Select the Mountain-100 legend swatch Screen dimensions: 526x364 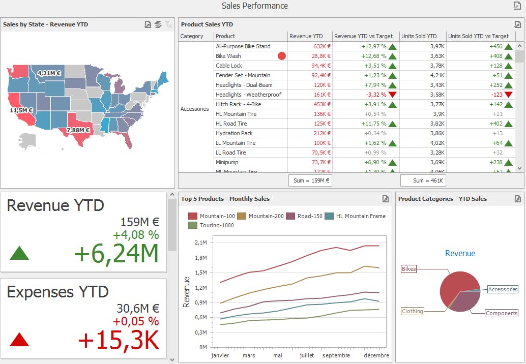(193, 216)
